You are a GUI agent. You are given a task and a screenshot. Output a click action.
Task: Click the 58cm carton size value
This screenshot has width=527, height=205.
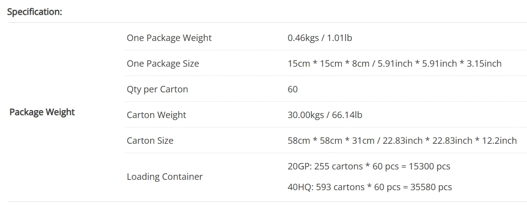tap(298, 141)
